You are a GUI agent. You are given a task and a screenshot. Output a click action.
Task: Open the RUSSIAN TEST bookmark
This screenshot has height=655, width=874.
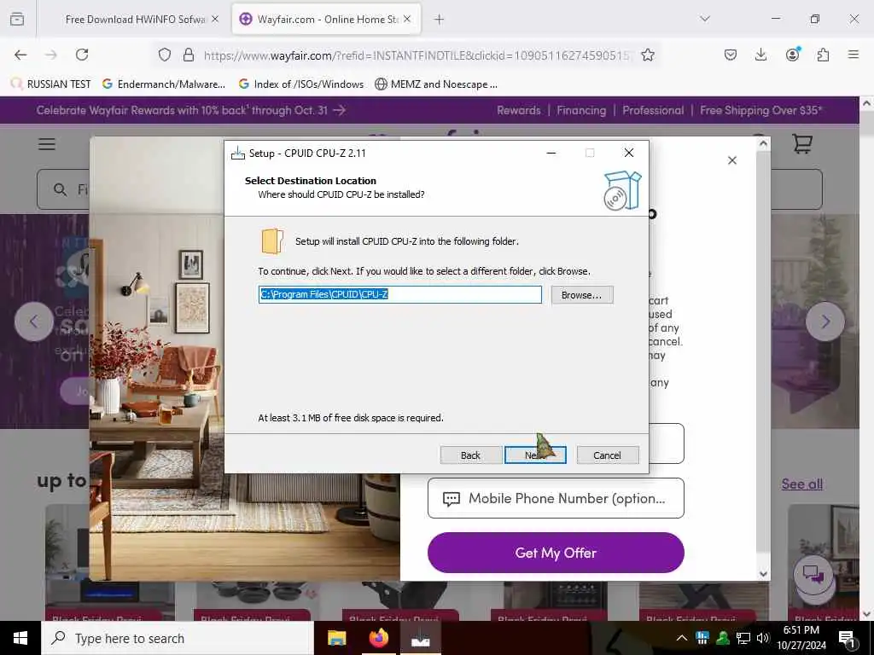[x=51, y=84]
